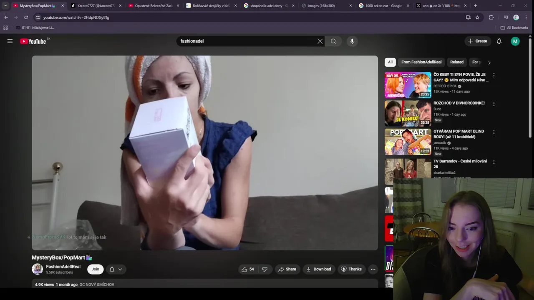Screen dimensions: 534x300
Task: Open more actions for the video
Action: coord(373,269)
